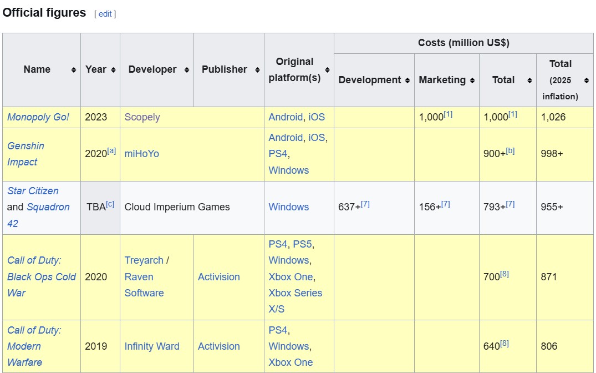This screenshot has height=373, width=596.
Task: Open PS4 link in Modern Warfare row
Action: pos(278,330)
